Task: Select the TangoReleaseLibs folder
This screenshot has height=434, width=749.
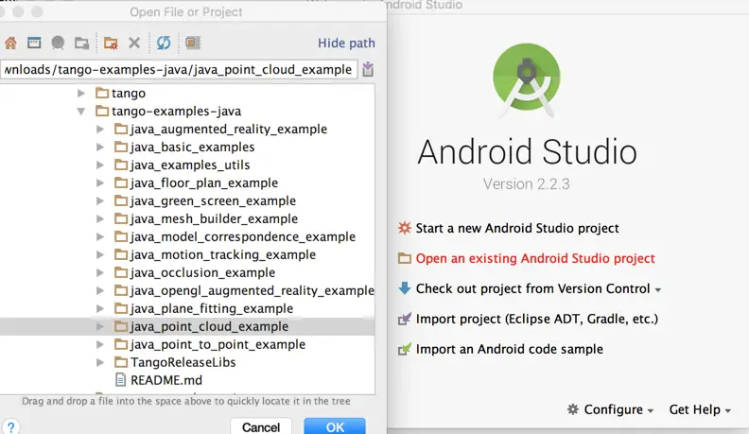Action: [183, 362]
